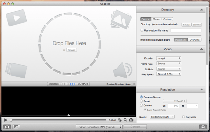Click the speaker audio icon in drop area

[123, 70]
